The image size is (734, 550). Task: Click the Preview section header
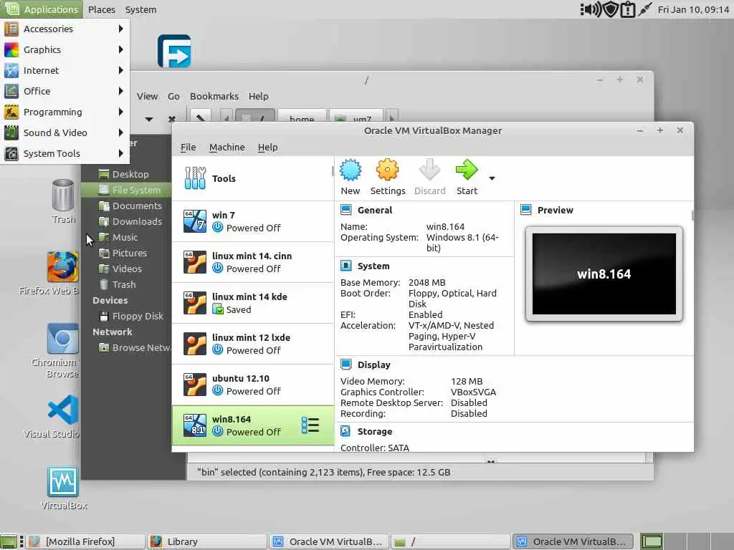tap(555, 210)
